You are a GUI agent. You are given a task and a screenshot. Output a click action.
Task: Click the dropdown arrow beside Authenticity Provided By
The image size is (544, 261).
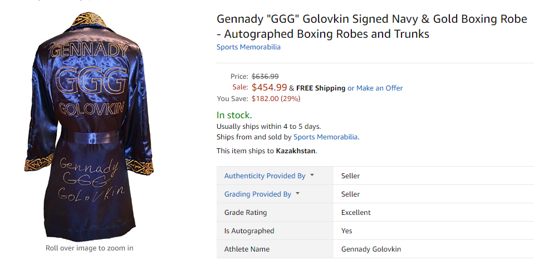tap(312, 175)
